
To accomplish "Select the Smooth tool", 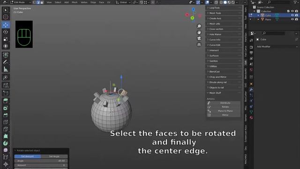I will point(6,150).
